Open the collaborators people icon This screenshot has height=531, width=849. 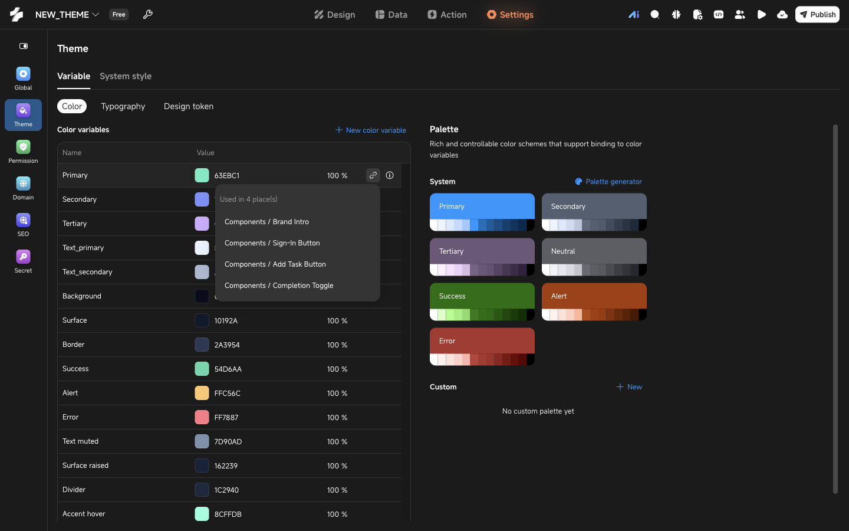click(740, 15)
